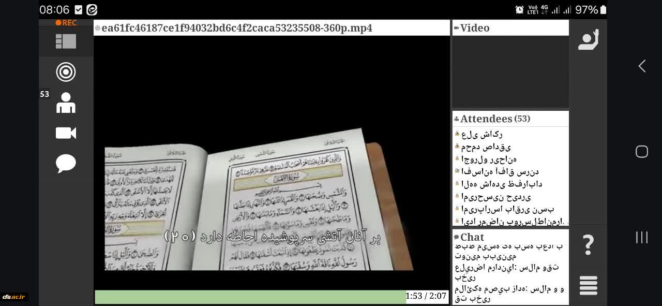The width and height of the screenshot is (662, 306).
Task: Toggle the raise hand status icon
Action: click(588, 40)
